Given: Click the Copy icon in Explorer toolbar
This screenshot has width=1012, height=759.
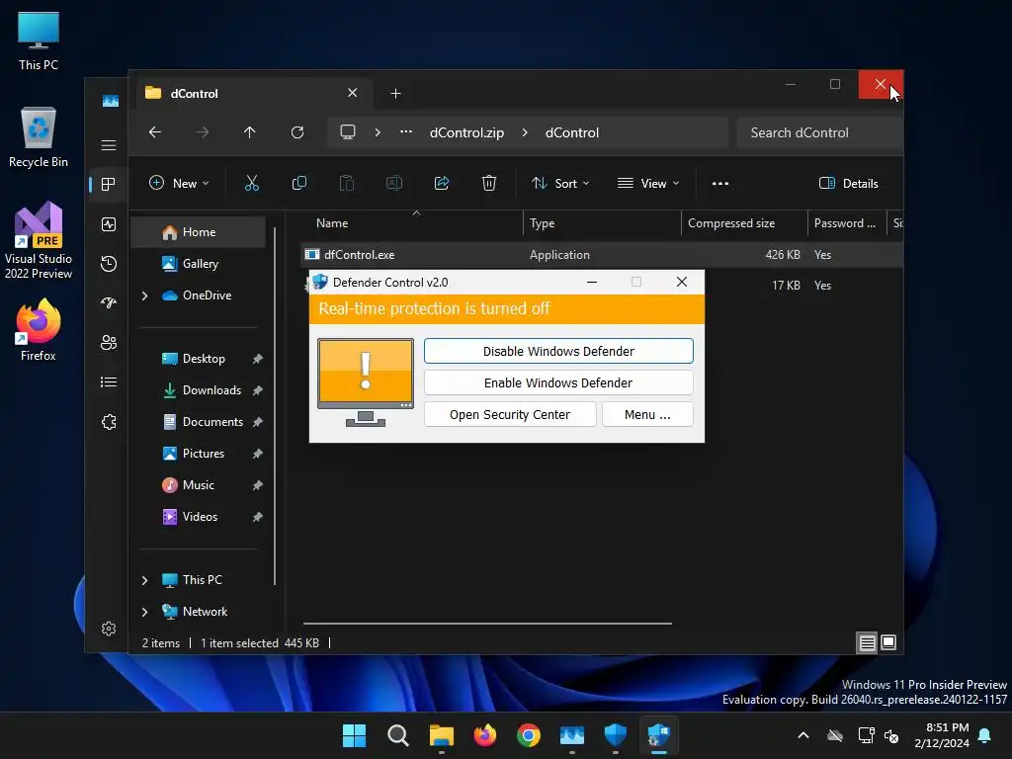Looking at the screenshot, I should [298, 183].
